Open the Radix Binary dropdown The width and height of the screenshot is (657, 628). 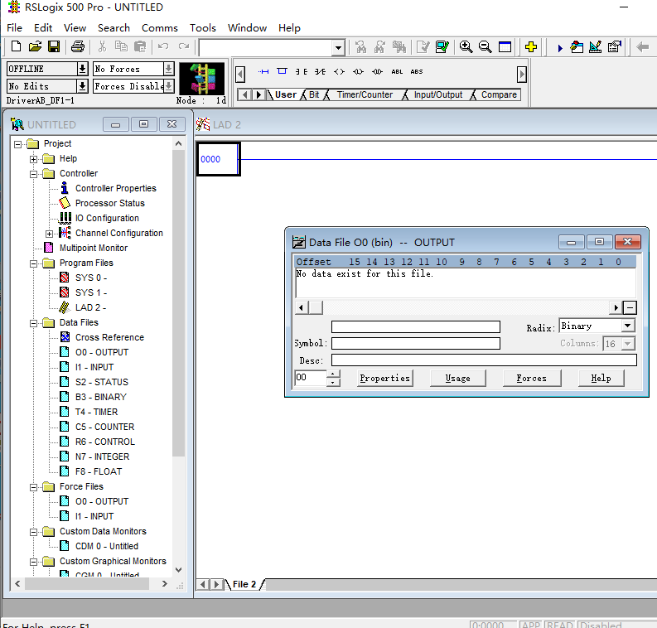[x=627, y=326]
